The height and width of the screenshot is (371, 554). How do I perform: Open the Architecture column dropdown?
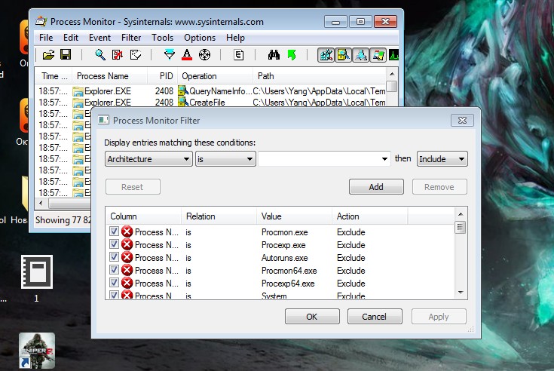(148, 159)
